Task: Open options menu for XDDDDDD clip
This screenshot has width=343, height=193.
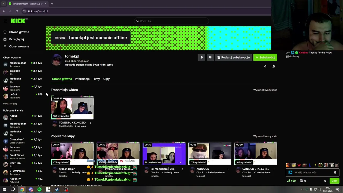Action: [228, 169]
